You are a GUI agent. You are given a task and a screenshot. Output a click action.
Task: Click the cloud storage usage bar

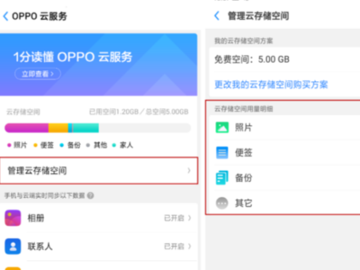98,128
